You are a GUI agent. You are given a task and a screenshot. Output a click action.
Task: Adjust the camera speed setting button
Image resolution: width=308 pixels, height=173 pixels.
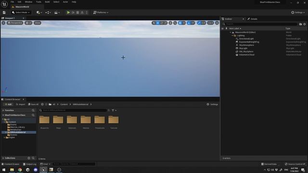(x=210, y=23)
